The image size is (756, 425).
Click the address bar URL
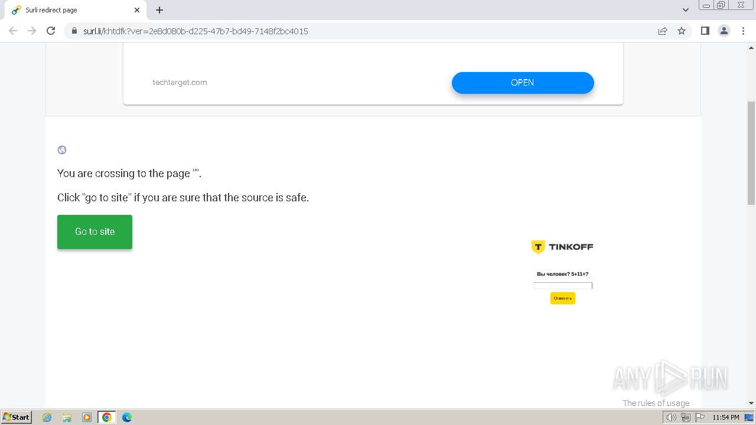195,31
